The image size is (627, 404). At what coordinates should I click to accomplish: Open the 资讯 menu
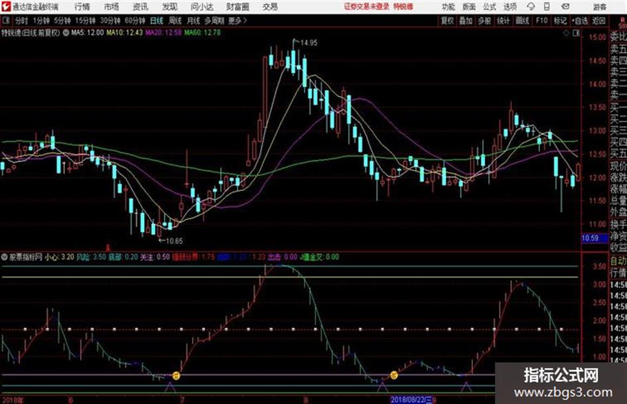(x=140, y=7)
